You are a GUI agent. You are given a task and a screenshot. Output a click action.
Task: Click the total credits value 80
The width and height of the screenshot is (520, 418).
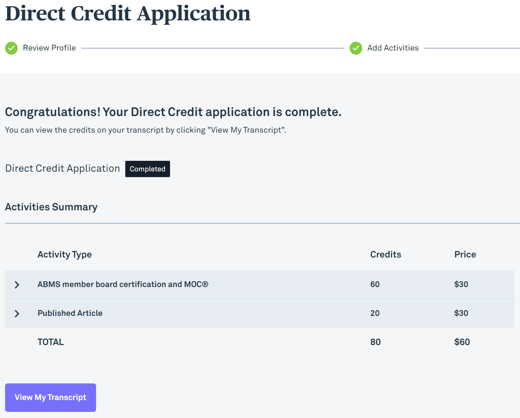[375, 342]
